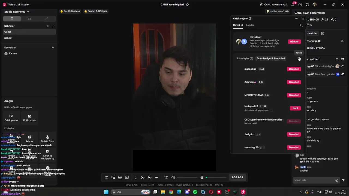Refresh the suggested creators list
The width and height of the screenshot is (349, 196).
[x=299, y=58]
